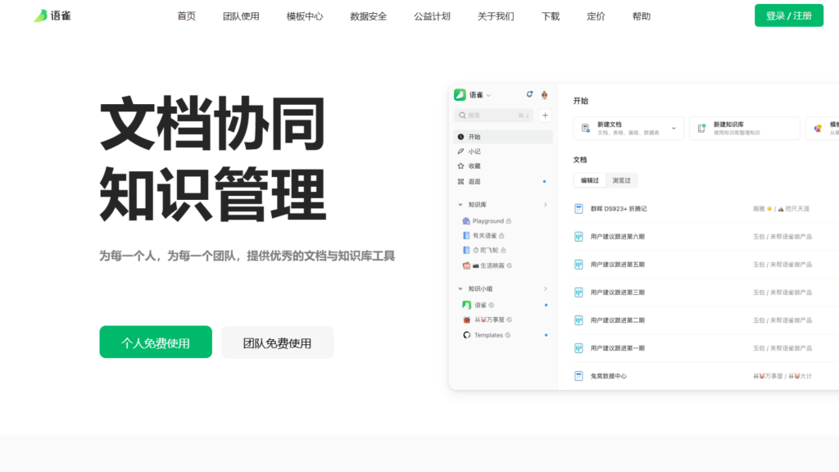Select the 小记 pen icon
Viewport: 839px width, 472px height.
[x=461, y=152]
